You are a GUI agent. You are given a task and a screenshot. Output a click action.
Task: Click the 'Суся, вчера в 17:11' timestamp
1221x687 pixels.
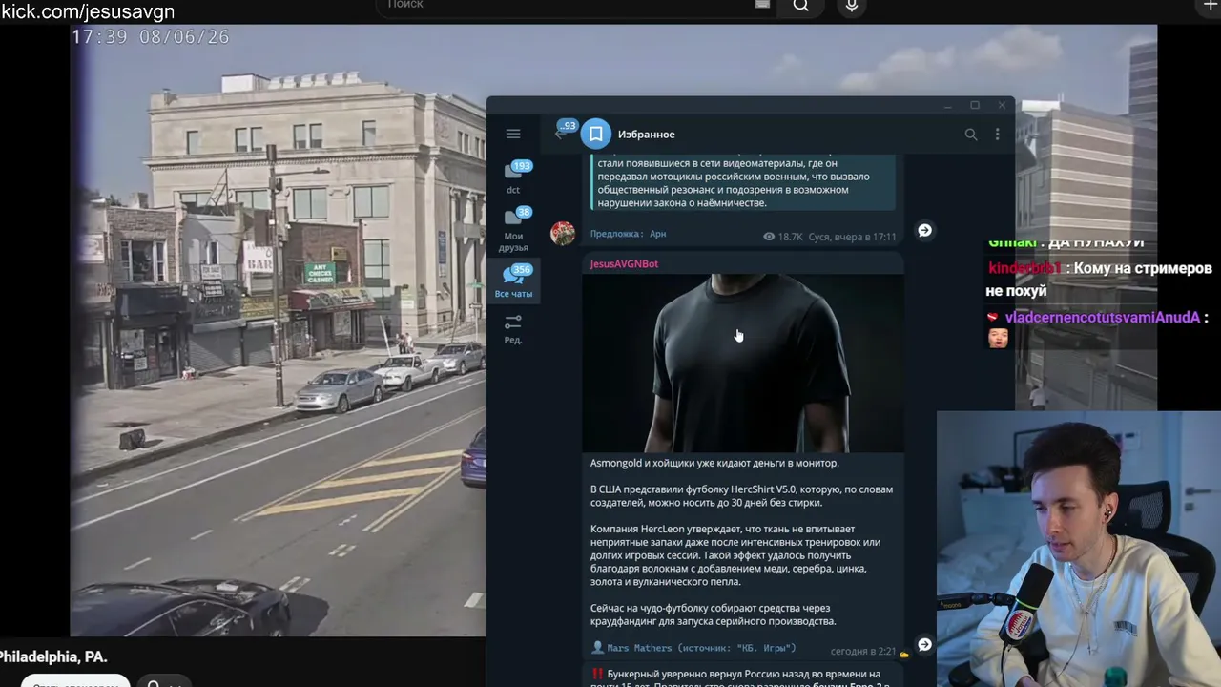pos(852,237)
